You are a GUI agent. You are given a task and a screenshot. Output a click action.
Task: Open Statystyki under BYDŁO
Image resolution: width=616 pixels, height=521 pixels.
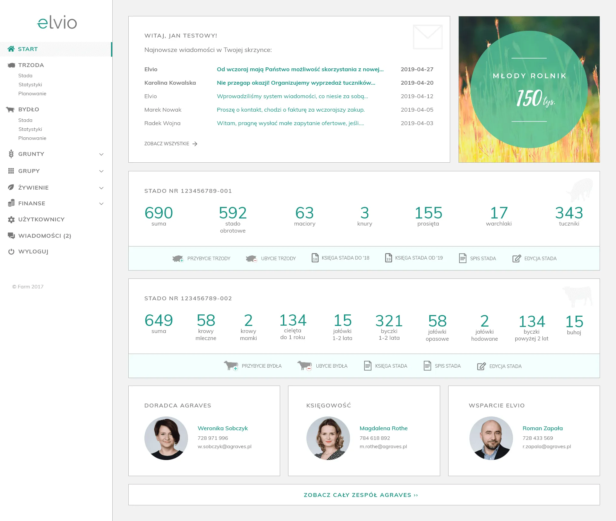click(30, 129)
